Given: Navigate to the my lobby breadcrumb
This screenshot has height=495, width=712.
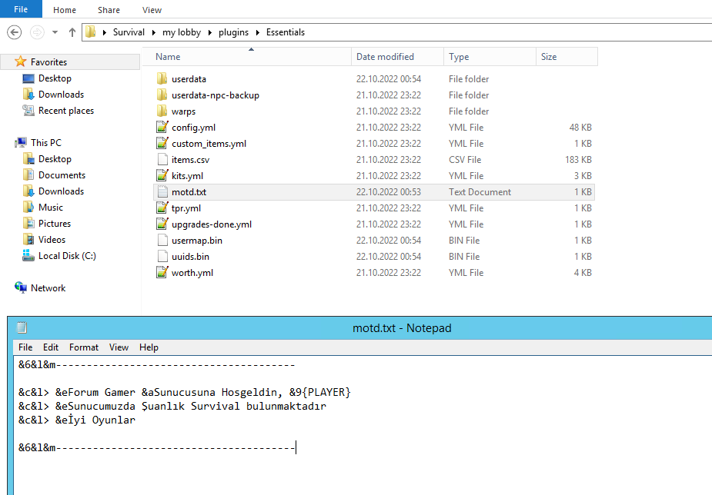Looking at the screenshot, I should point(182,32).
